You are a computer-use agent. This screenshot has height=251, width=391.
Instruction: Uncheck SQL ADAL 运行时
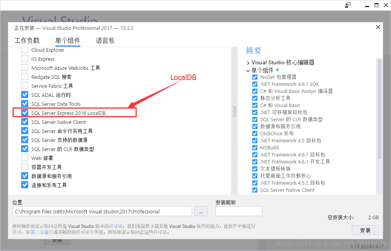tap(25, 95)
